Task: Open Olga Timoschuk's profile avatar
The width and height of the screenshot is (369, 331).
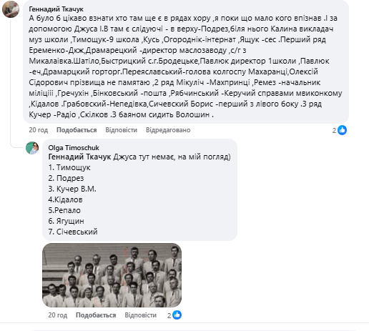Action: tap(32, 148)
